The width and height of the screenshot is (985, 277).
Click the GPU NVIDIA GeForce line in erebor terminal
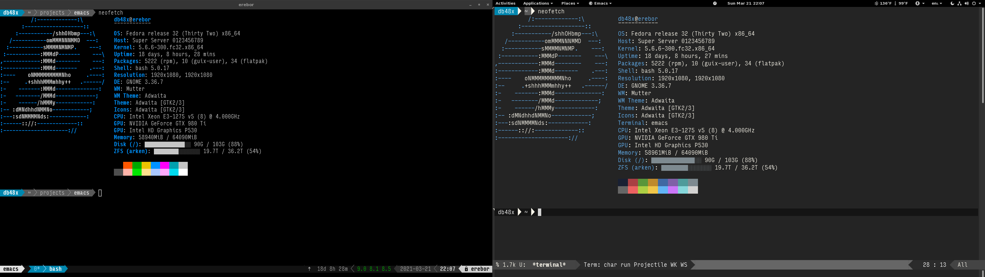click(160, 124)
